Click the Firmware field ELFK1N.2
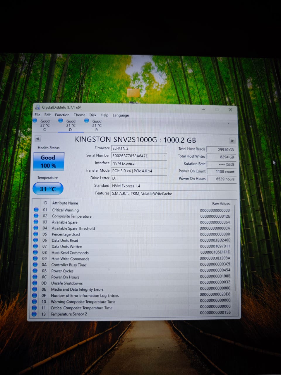This screenshot has width=281, height=375. [139, 149]
